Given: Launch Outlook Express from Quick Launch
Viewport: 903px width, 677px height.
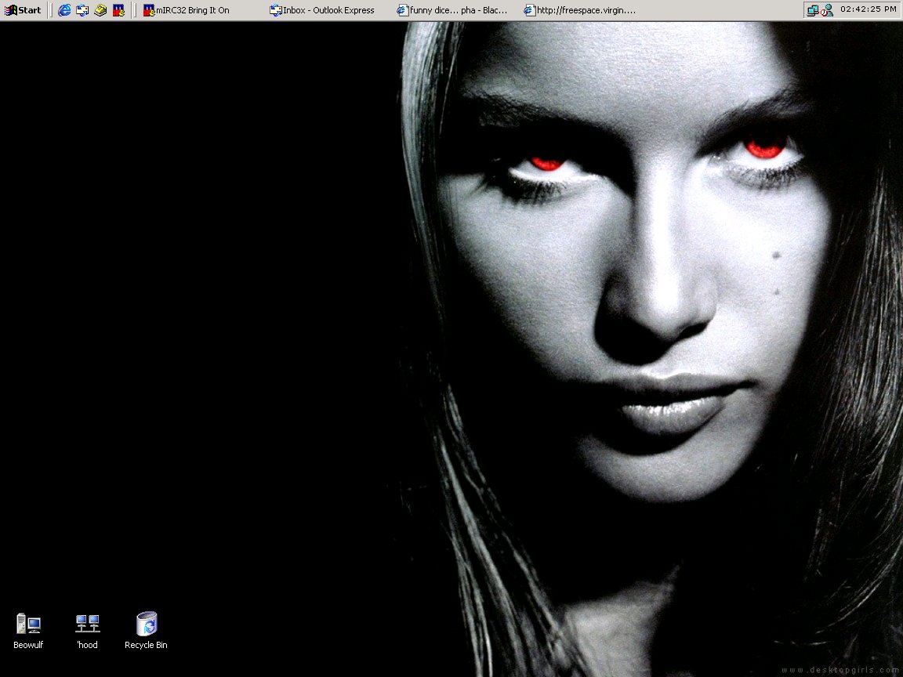Looking at the screenshot, I should click(x=82, y=10).
